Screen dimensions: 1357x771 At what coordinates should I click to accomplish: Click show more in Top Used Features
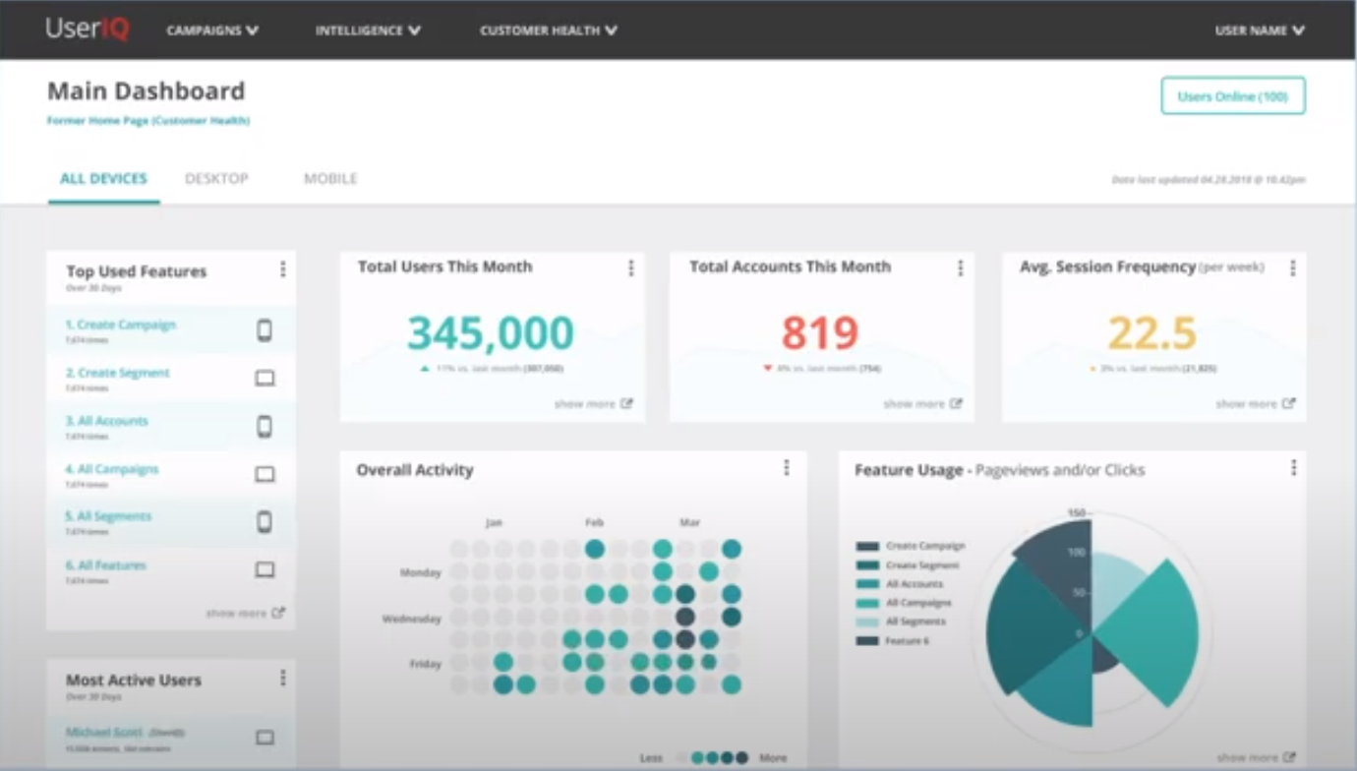coord(245,613)
